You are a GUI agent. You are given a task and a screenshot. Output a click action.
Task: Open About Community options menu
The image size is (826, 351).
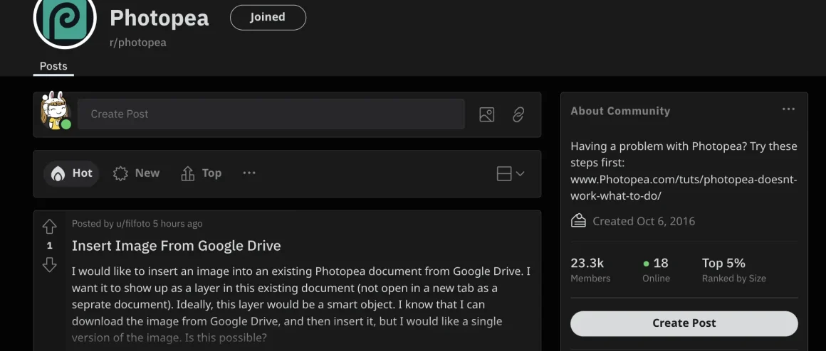pos(788,110)
